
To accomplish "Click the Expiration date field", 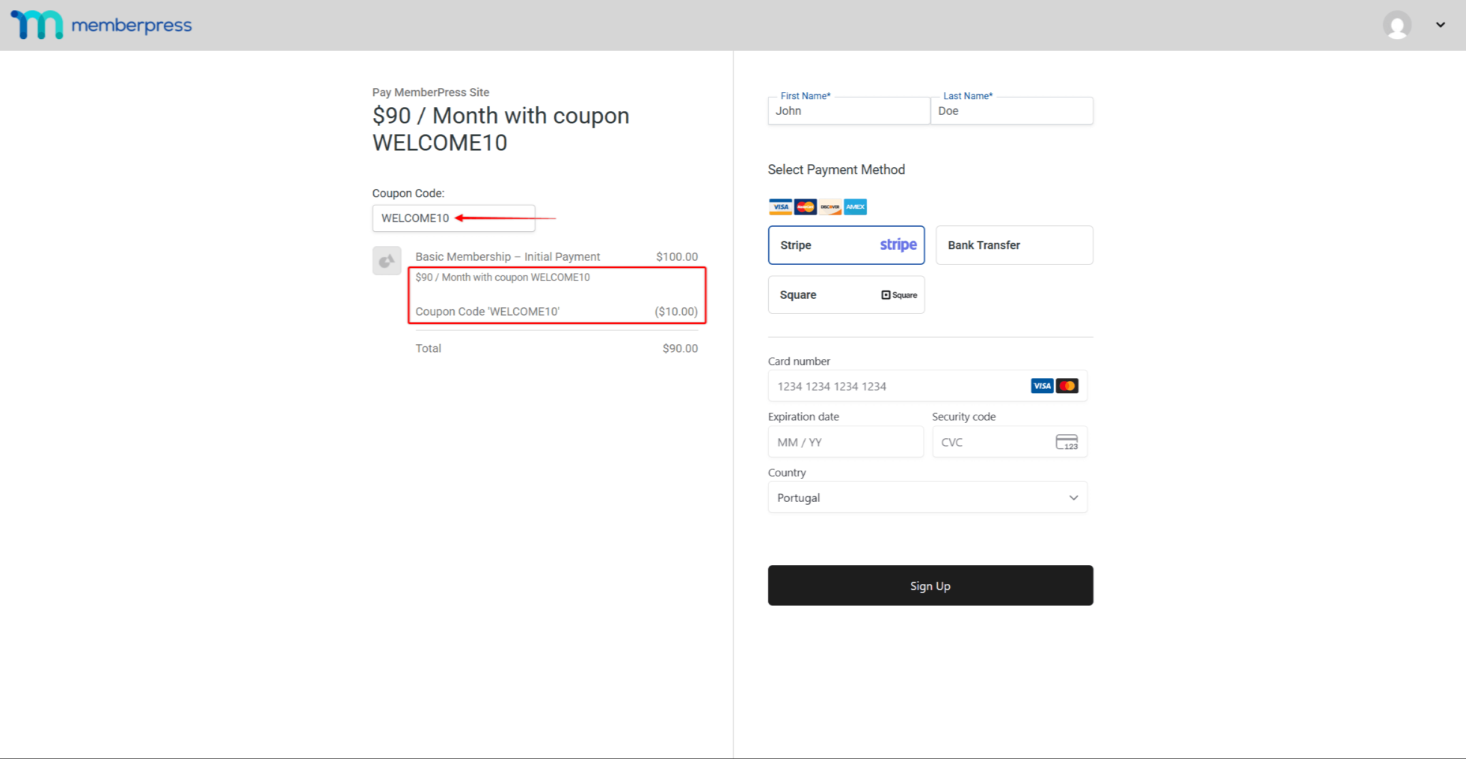I will pos(845,442).
